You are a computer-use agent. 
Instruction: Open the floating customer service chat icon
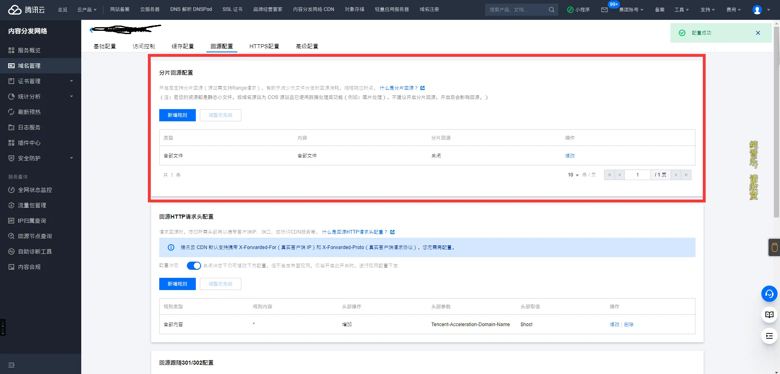tap(769, 294)
